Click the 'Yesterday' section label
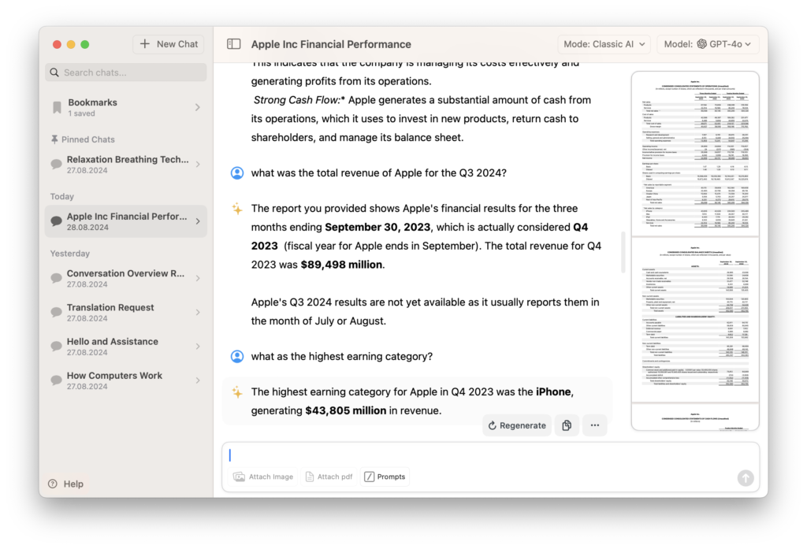The height and width of the screenshot is (549, 807). click(70, 254)
